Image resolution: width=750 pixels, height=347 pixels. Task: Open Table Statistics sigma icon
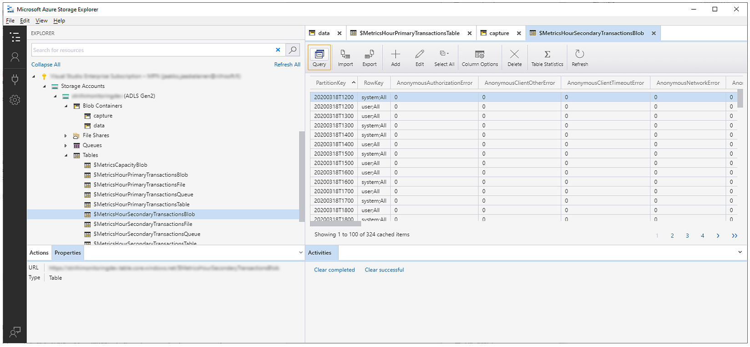pos(547,58)
